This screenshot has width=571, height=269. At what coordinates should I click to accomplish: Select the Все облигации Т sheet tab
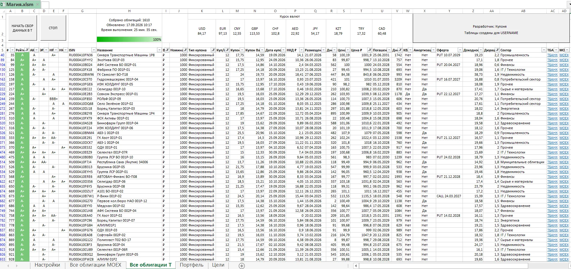coord(150,265)
